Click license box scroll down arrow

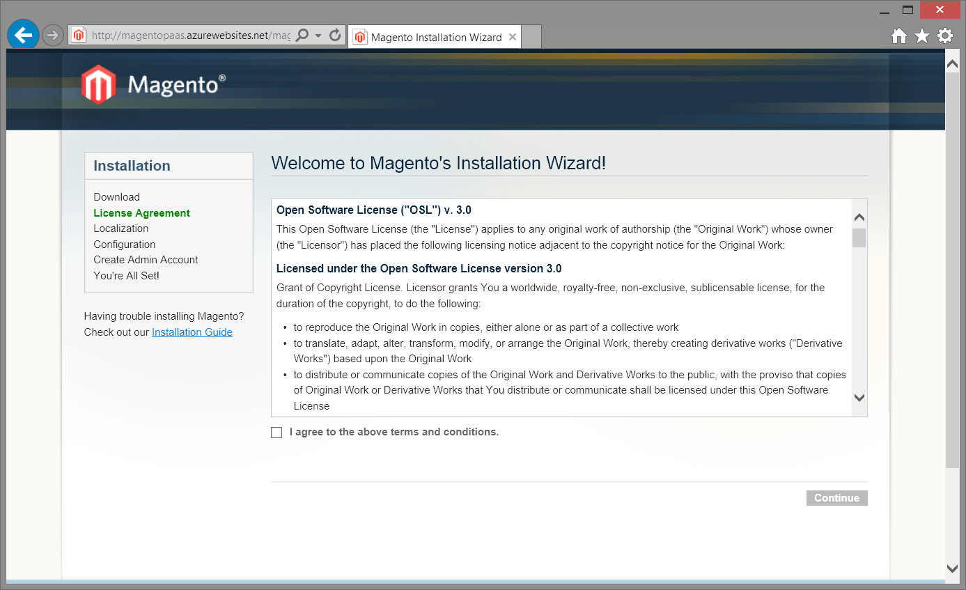coord(859,398)
